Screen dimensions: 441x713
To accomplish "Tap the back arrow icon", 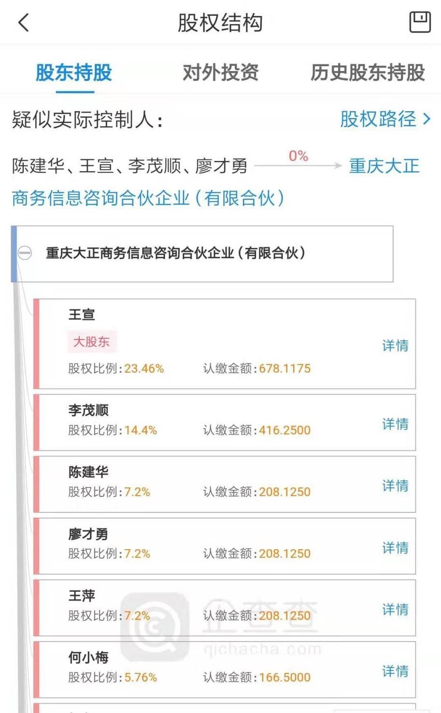I will click(23, 23).
